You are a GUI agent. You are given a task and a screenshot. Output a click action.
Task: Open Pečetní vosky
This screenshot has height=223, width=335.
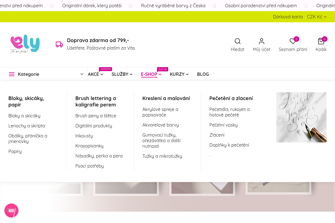[x=224, y=125]
